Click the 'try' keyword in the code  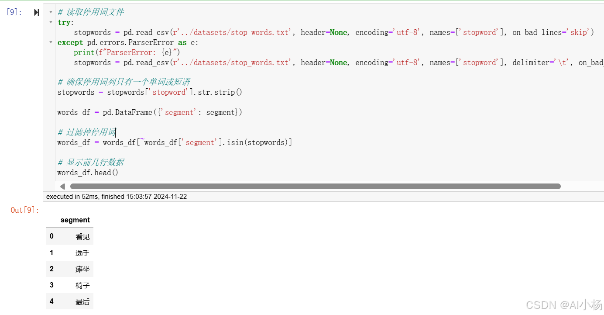pos(64,22)
